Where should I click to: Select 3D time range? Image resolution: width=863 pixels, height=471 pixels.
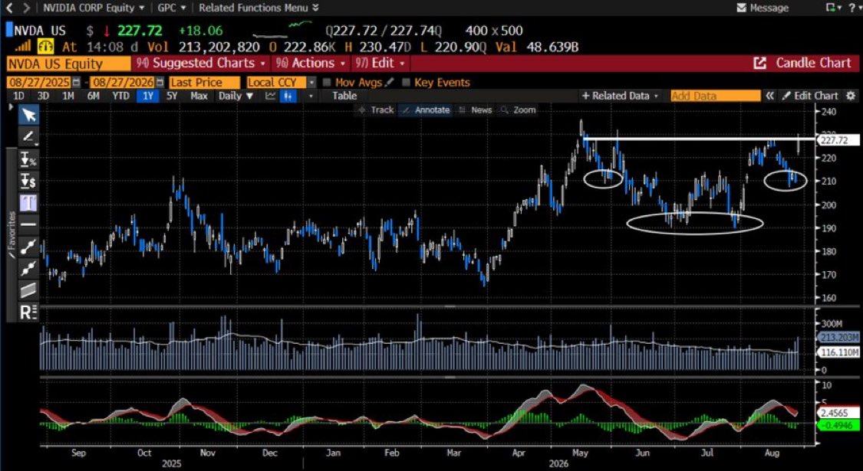pyautogui.click(x=43, y=96)
